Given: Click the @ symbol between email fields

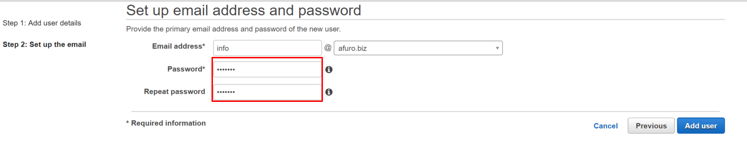Looking at the screenshot, I should [328, 48].
